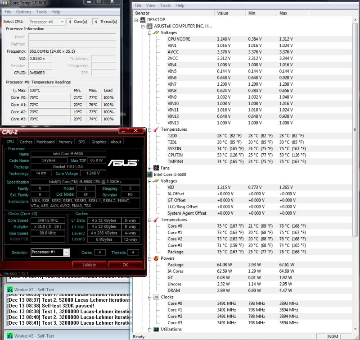Image resolution: width=360 pixels, height=340 pixels.
Task: Click the Worker #2 Self-Test window icon
Action: tap(10, 289)
